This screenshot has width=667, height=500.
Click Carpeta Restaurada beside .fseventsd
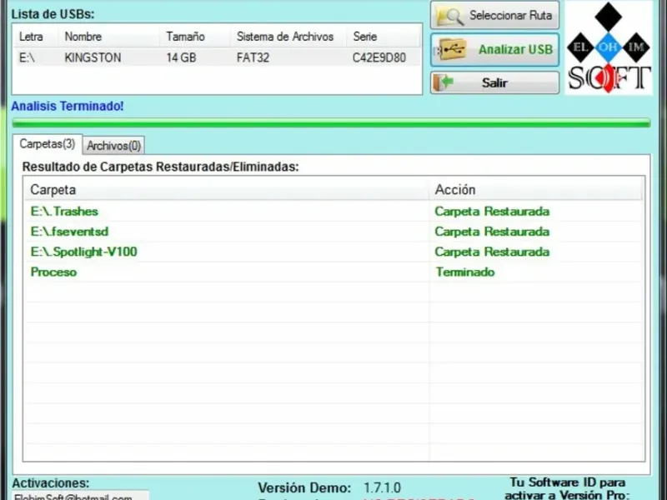(x=492, y=232)
